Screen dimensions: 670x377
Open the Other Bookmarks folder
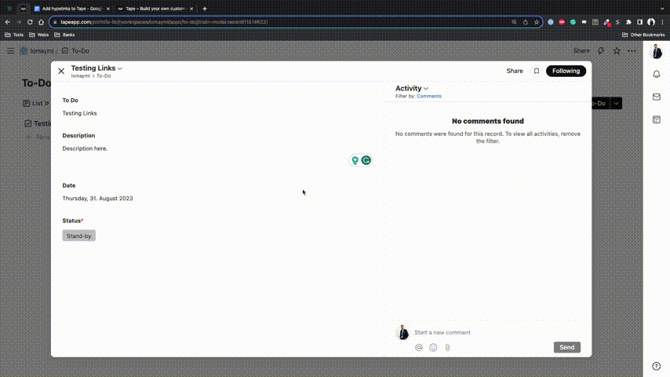point(643,35)
